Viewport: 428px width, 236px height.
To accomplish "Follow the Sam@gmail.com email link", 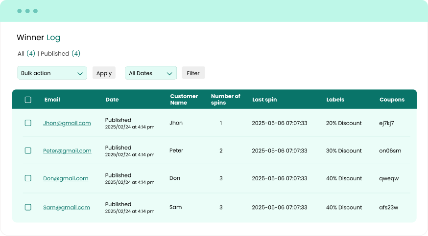I will [x=67, y=207].
